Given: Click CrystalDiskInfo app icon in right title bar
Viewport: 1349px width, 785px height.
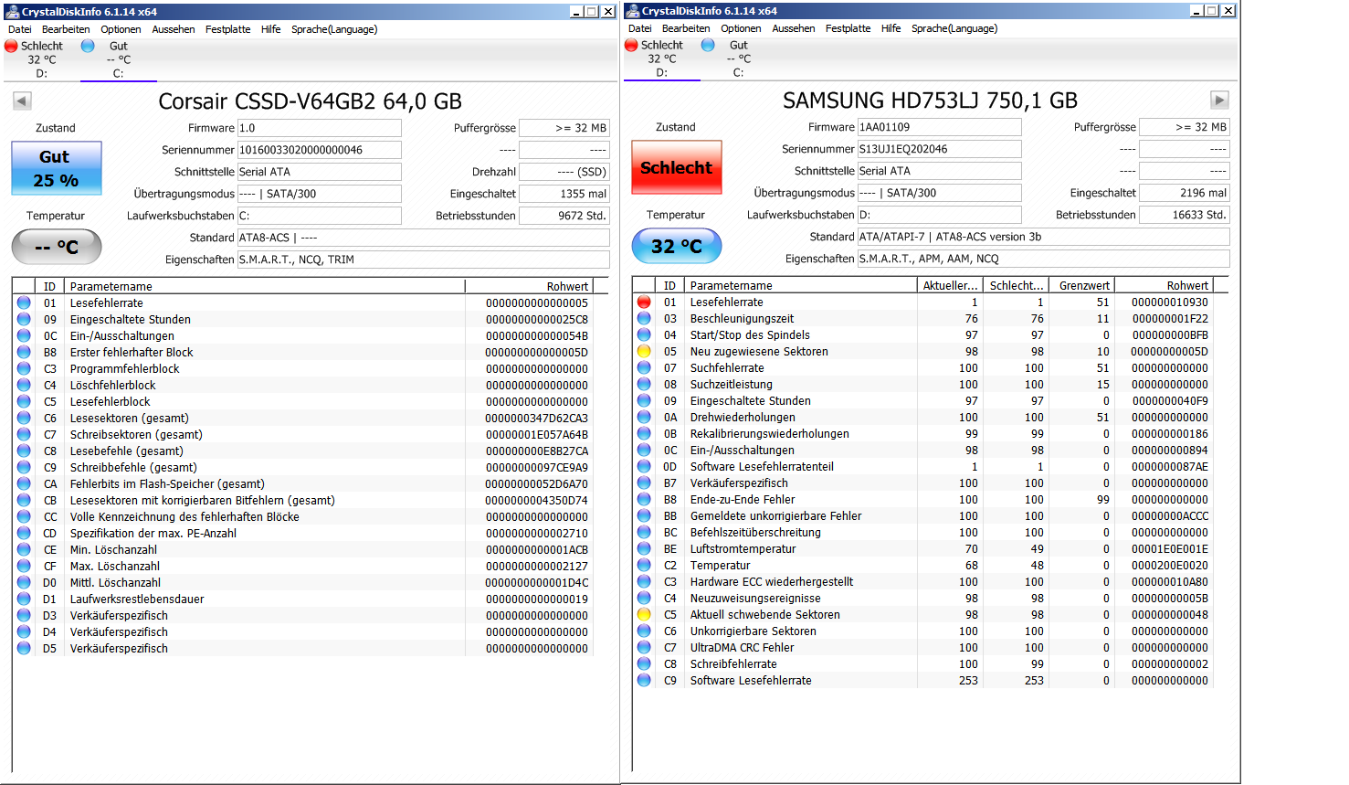Looking at the screenshot, I should pos(632,11).
